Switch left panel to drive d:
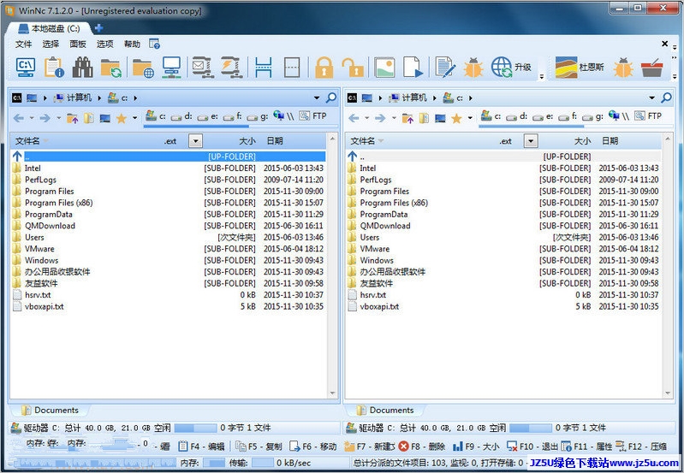Image resolution: width=684 pixels, height=473 pixels. [181, 116]
